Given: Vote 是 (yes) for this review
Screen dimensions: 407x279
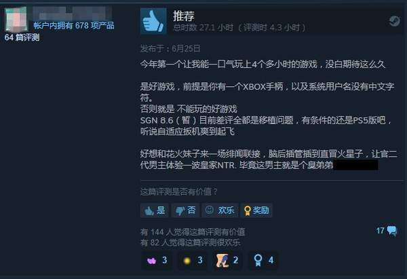Looking at the screenshot, I should tap(155, 210).
